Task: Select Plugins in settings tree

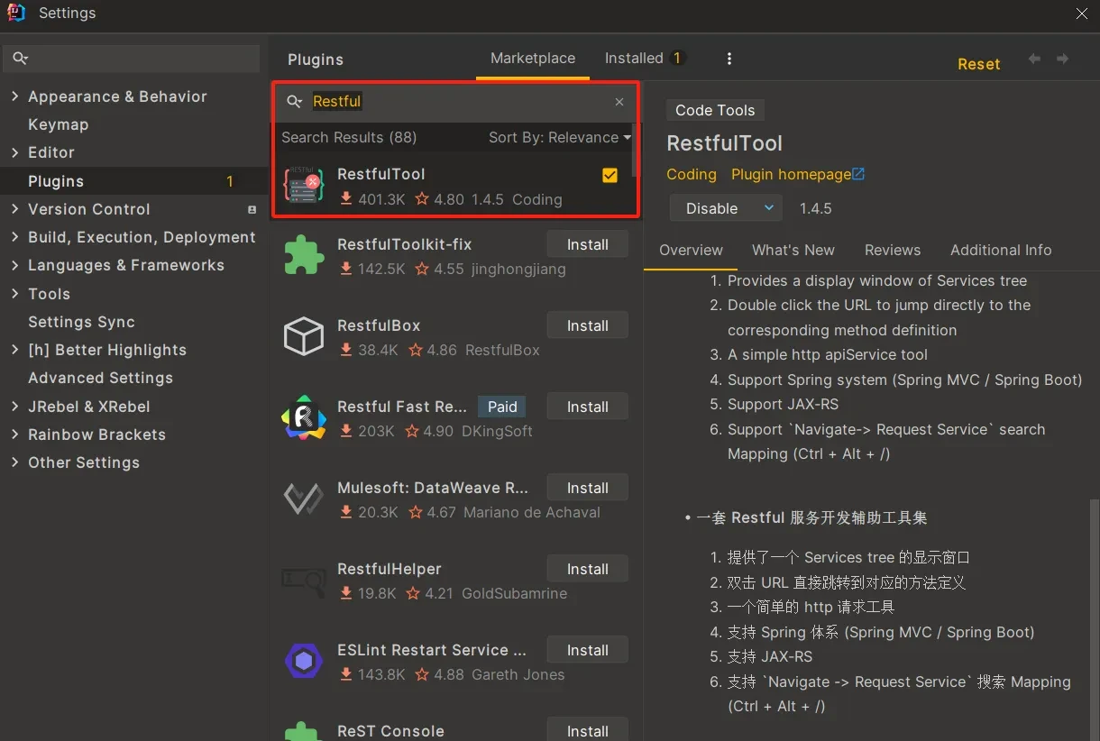Action: click(x=135, y=181)
